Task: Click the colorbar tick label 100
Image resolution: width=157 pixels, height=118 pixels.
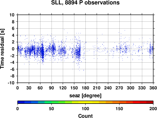Action: [85, 109]
